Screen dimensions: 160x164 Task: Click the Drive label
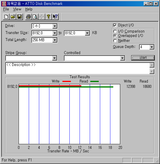(10, 26)
